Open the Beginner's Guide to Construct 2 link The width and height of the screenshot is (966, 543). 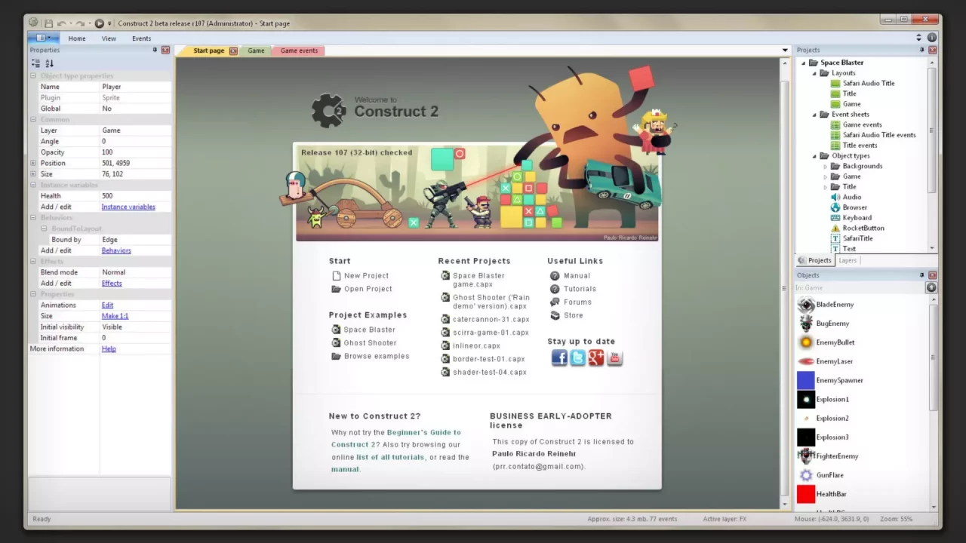coord(423,432)
